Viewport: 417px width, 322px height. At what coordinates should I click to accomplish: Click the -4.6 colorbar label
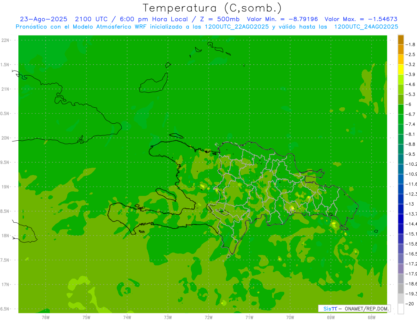click(x=410, y=84)
